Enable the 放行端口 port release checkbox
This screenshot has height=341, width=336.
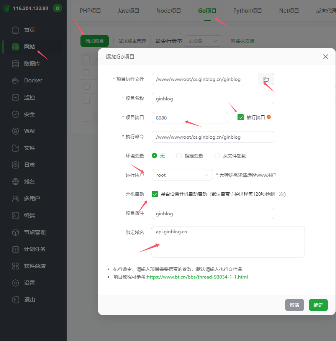[x=241, y=117]
